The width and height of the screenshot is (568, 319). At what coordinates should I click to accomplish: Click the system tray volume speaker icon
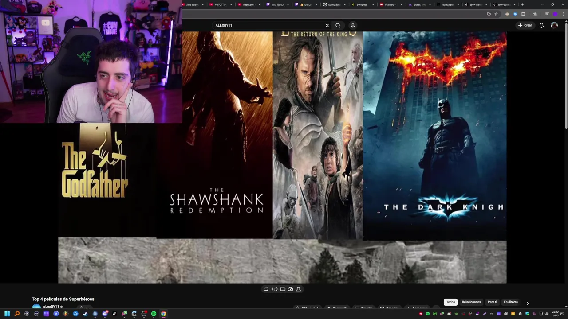pos(547,314)
